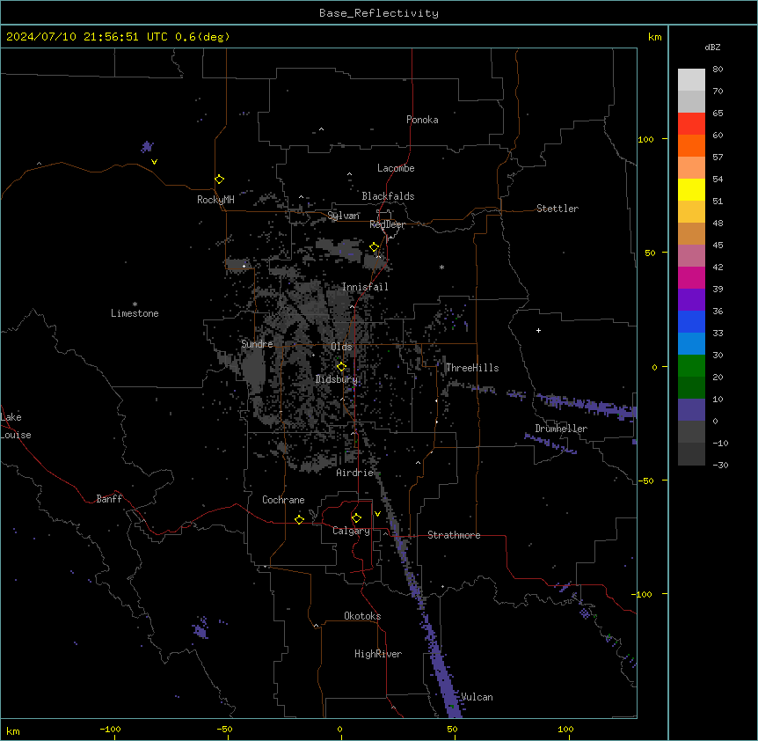
Task: Click the km unit label at top right
Action: click(654, 37)
